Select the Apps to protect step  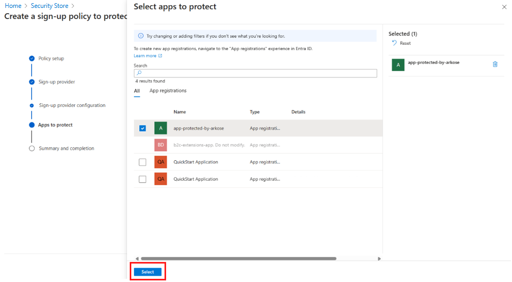[x=55, y=125]
